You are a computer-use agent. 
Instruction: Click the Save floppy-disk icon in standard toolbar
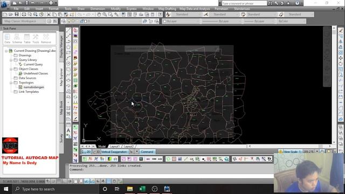coord(17,15)
